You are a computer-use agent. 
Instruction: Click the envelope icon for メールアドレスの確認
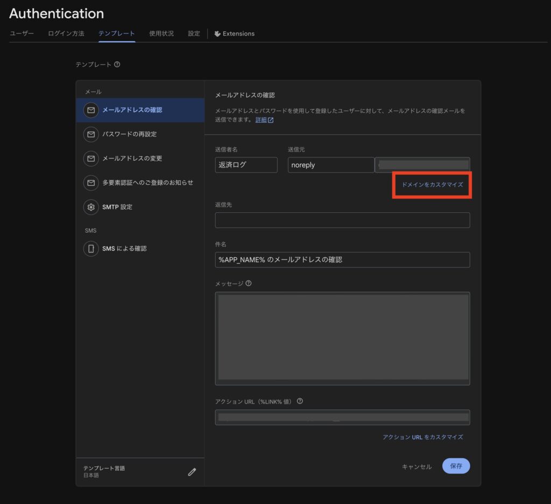(91, 110)
